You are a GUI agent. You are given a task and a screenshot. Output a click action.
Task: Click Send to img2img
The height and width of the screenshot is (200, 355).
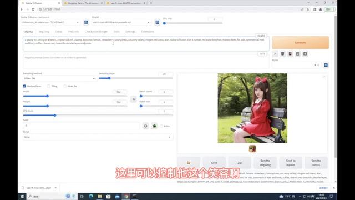pos(265,163)
